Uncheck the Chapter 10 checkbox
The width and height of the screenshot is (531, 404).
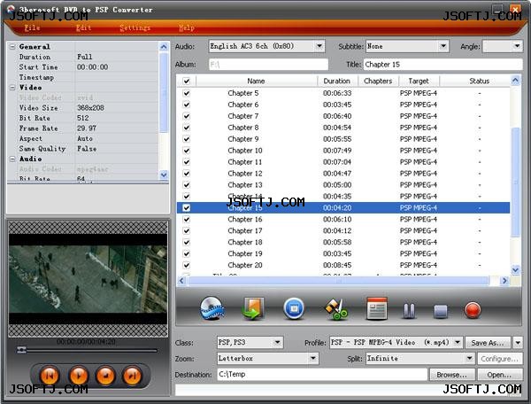(186, 151)
